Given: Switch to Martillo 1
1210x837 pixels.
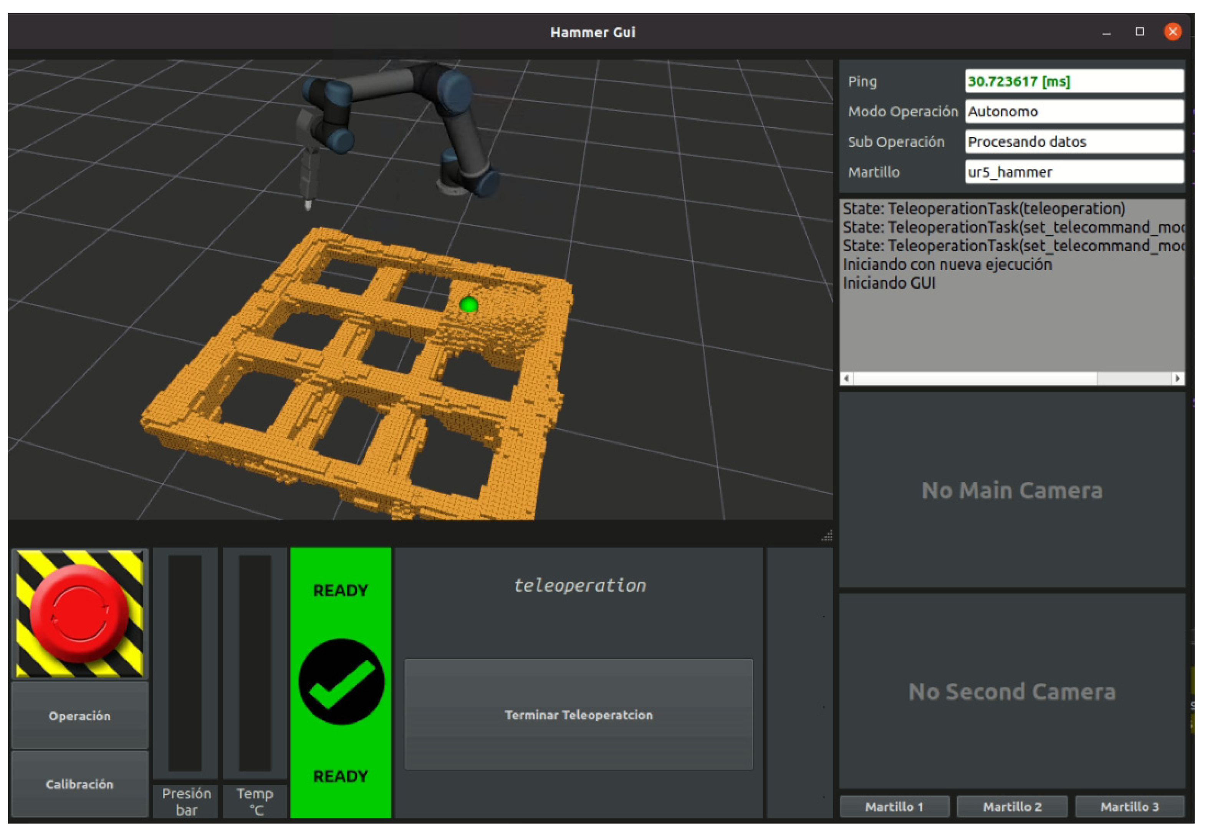Looking at the screenshot, I should coord(894,807).
